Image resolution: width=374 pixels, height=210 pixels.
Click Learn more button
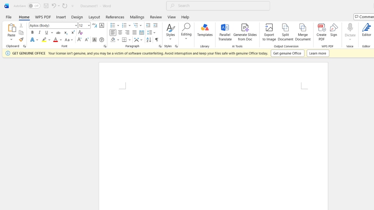click(318, 53)
